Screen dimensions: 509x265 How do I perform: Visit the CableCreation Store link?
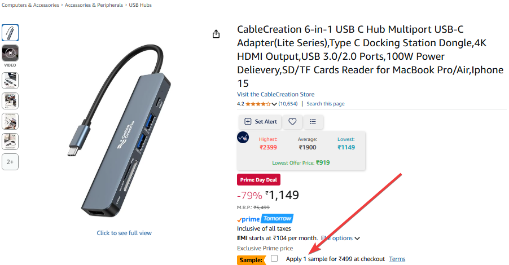point(276,94)
